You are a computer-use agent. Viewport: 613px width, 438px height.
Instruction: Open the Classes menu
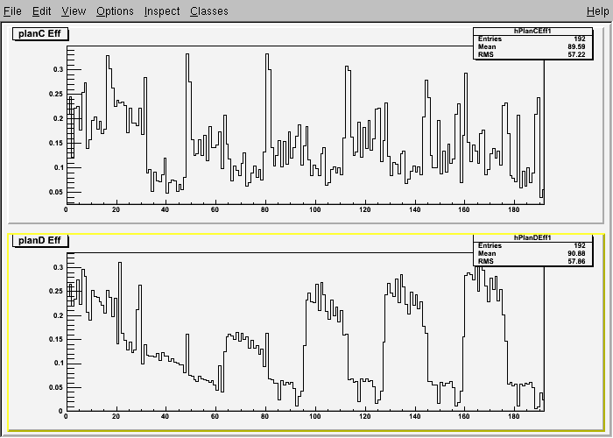[209, 11]
